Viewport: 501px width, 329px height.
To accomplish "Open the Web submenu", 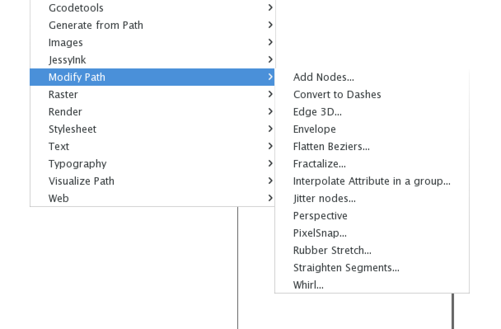I will 59,198.
